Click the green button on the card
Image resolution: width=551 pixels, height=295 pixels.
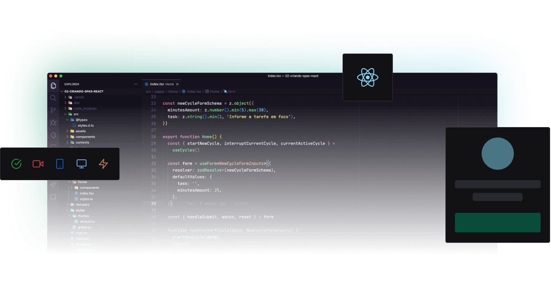coord(498,222)
